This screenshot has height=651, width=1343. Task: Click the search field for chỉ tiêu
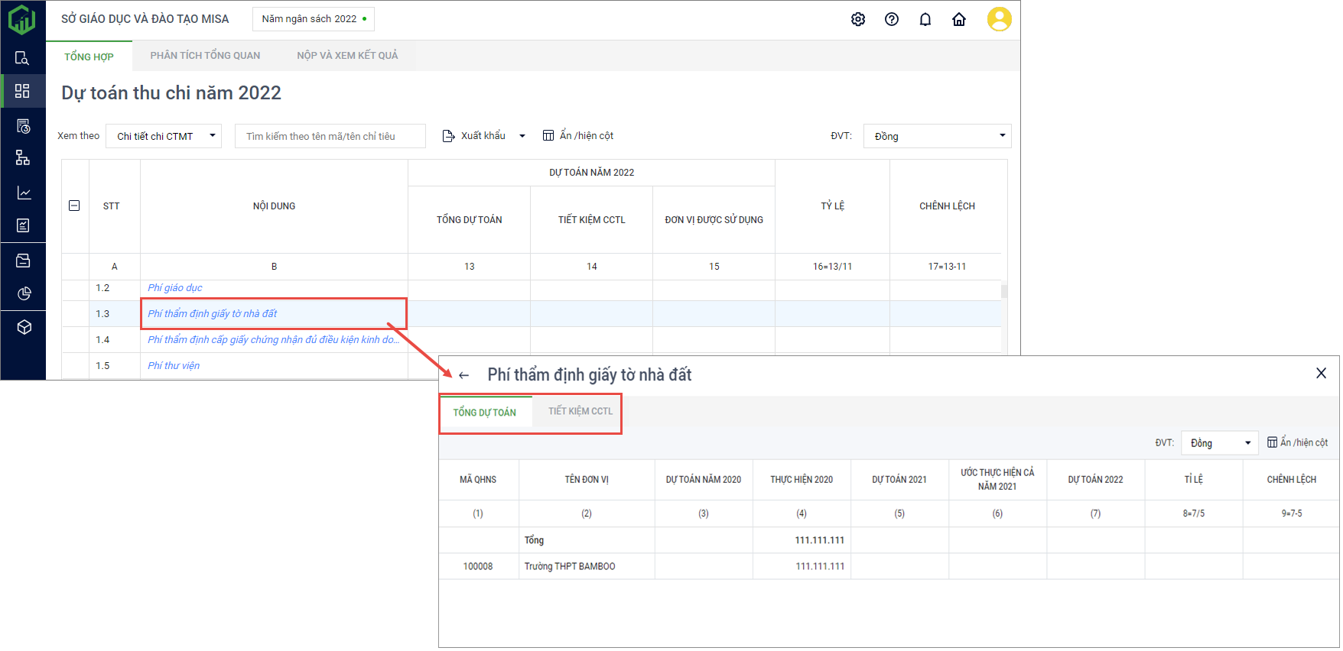(330, 136)
